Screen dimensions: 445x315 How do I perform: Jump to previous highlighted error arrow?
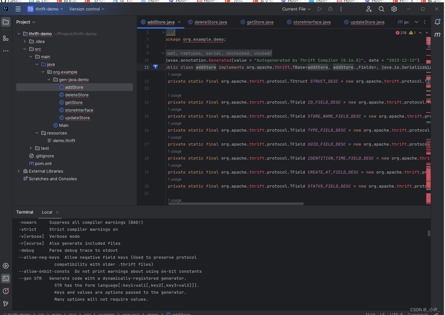pyautogui.click(x=420, y=33)
